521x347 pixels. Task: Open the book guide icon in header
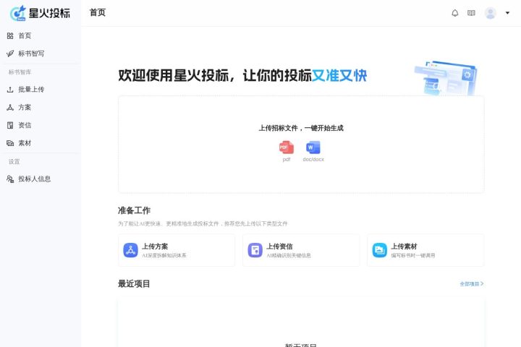point(471,13)
